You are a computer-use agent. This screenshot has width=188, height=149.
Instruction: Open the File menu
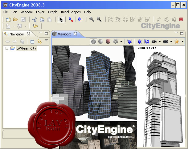(6, 12)
